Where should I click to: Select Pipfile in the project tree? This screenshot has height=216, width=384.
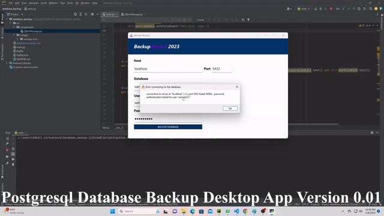[19, 51]
